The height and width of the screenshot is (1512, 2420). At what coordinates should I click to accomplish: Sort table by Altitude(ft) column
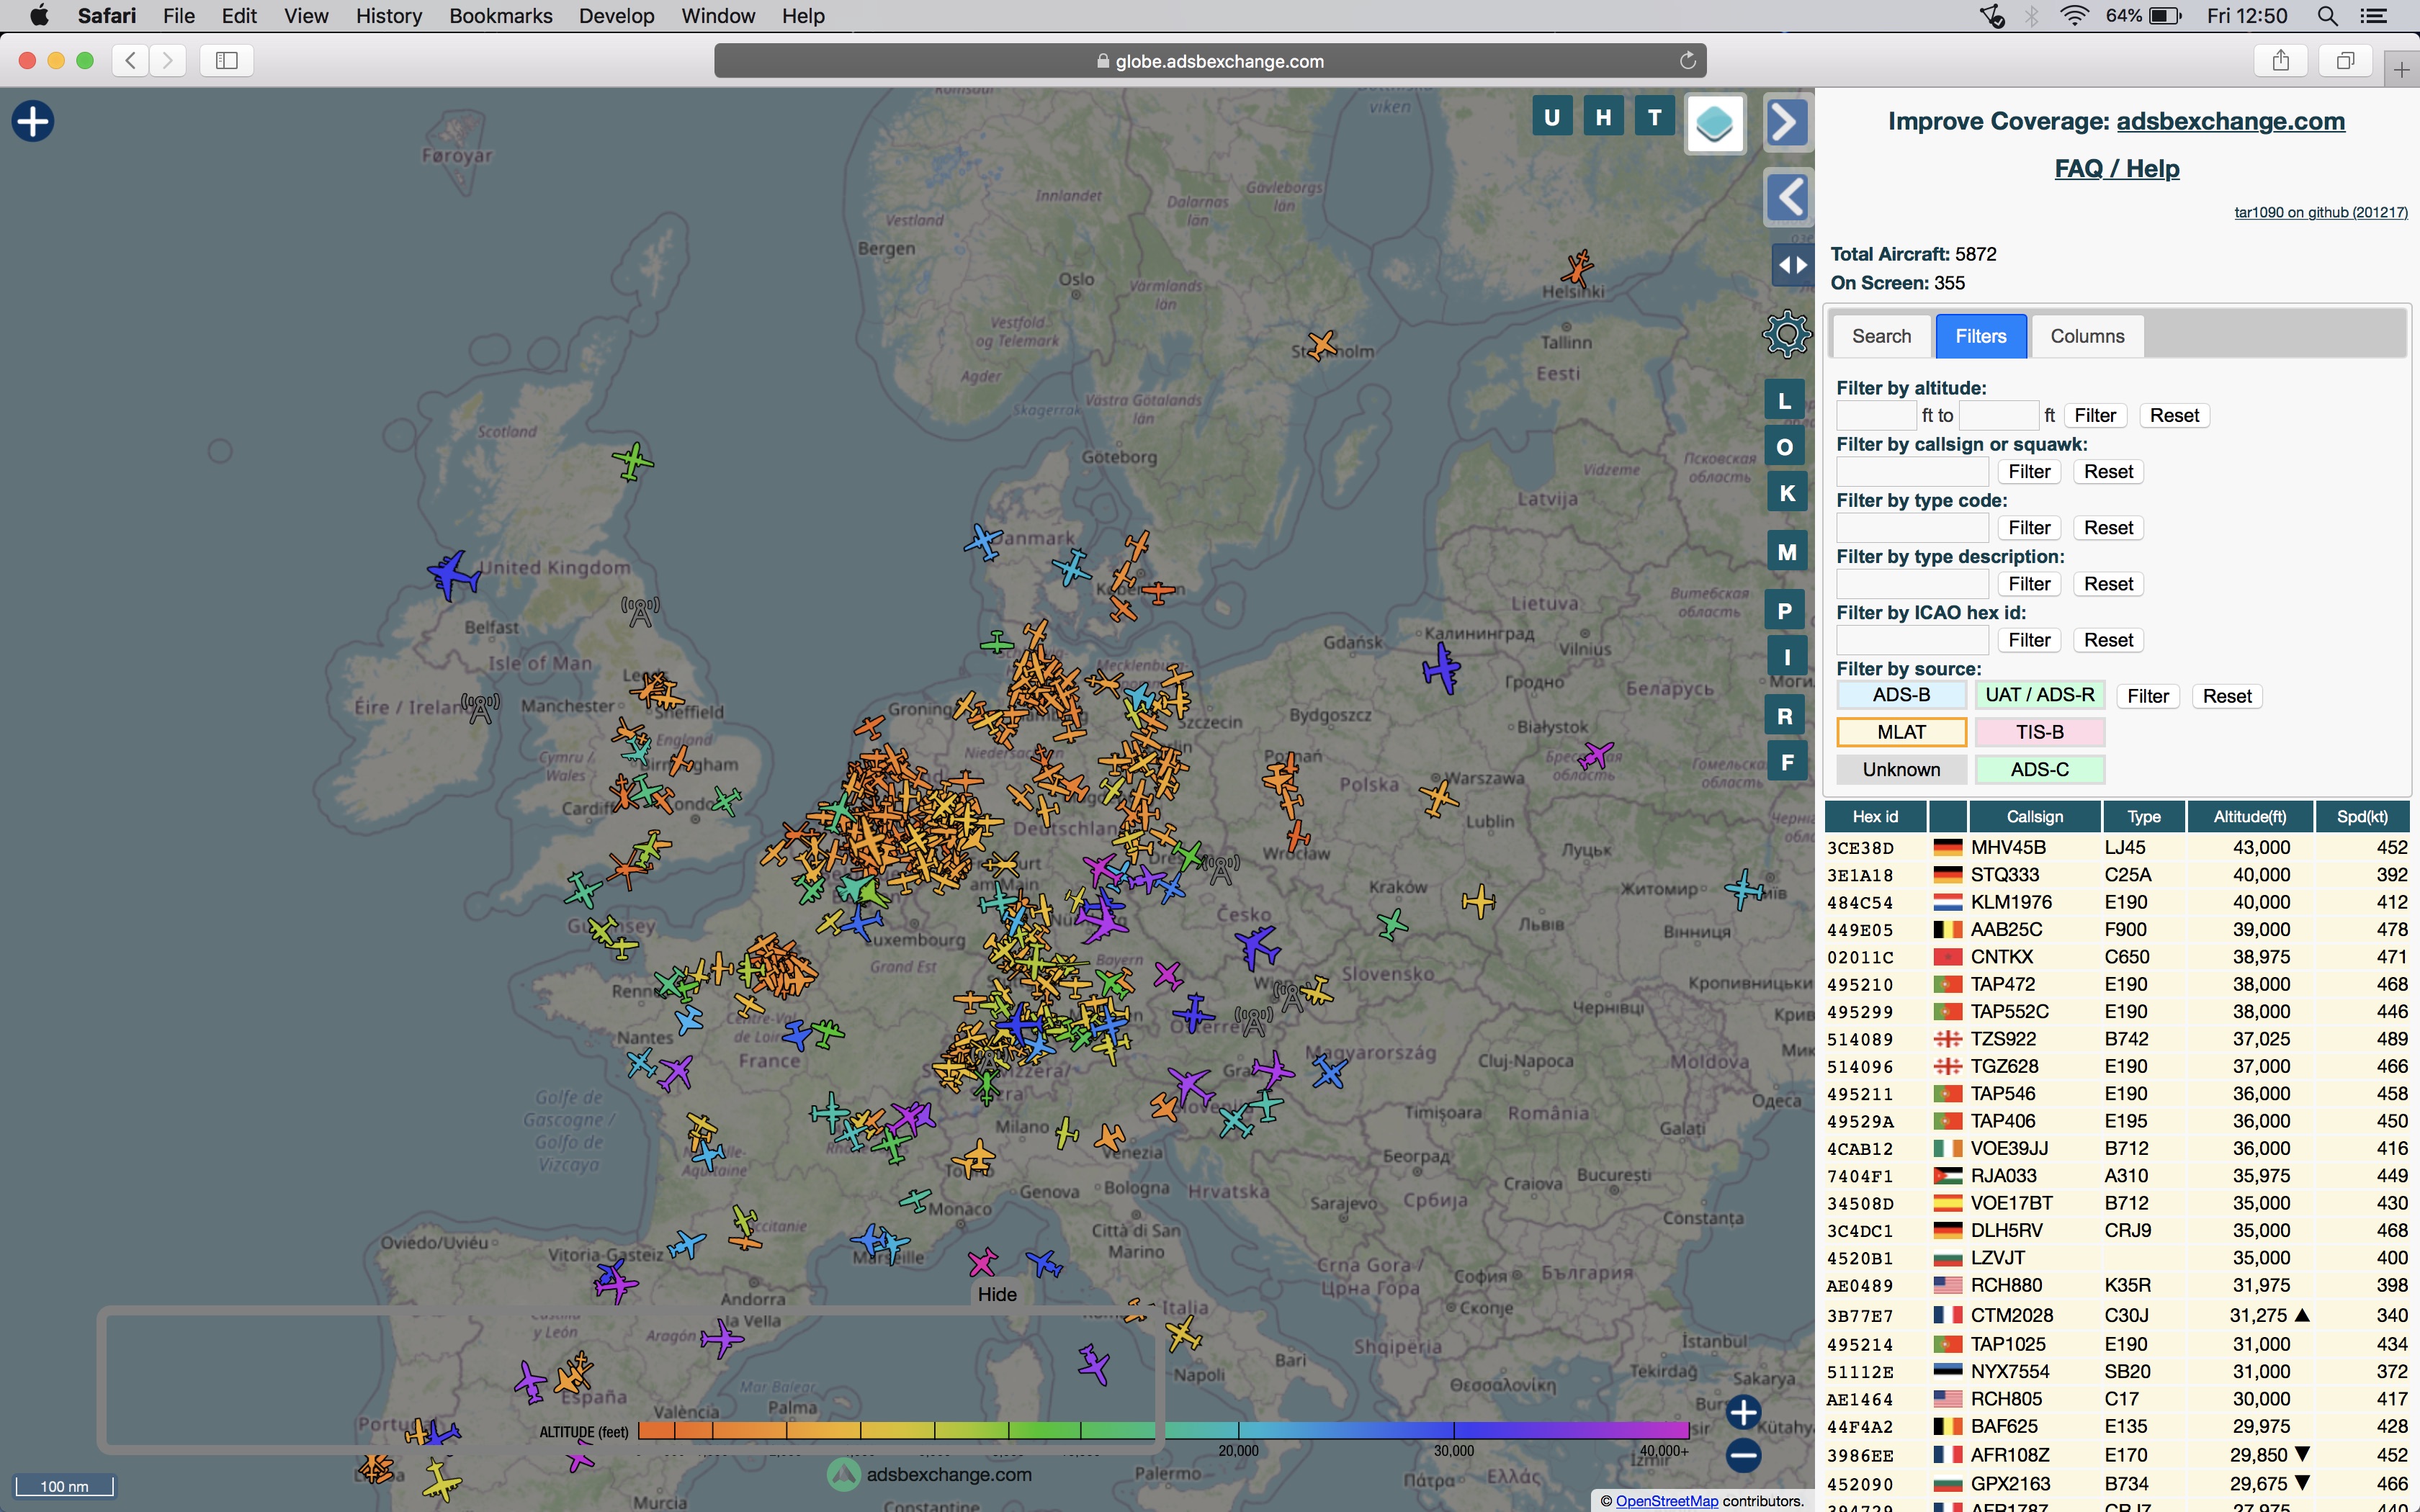click(2249, 816)
